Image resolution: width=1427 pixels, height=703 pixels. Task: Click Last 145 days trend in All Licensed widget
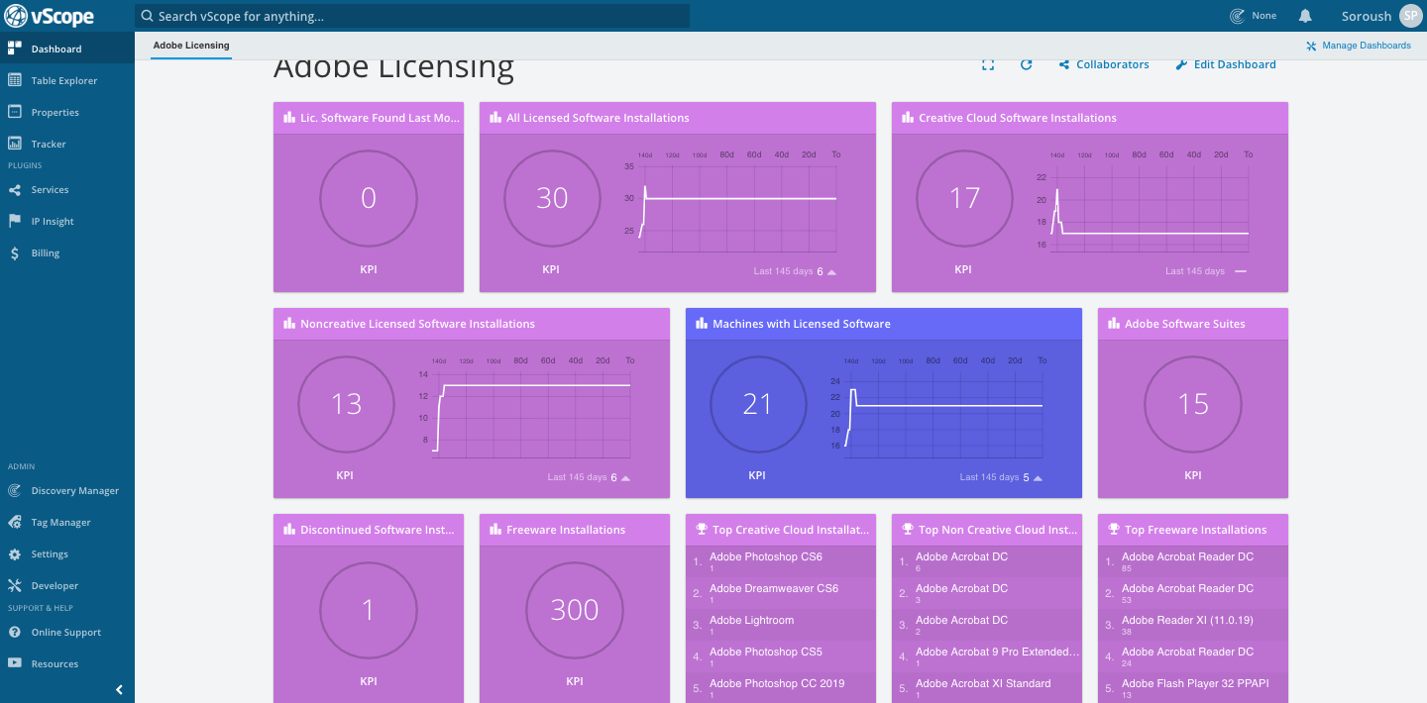point(795,271)
